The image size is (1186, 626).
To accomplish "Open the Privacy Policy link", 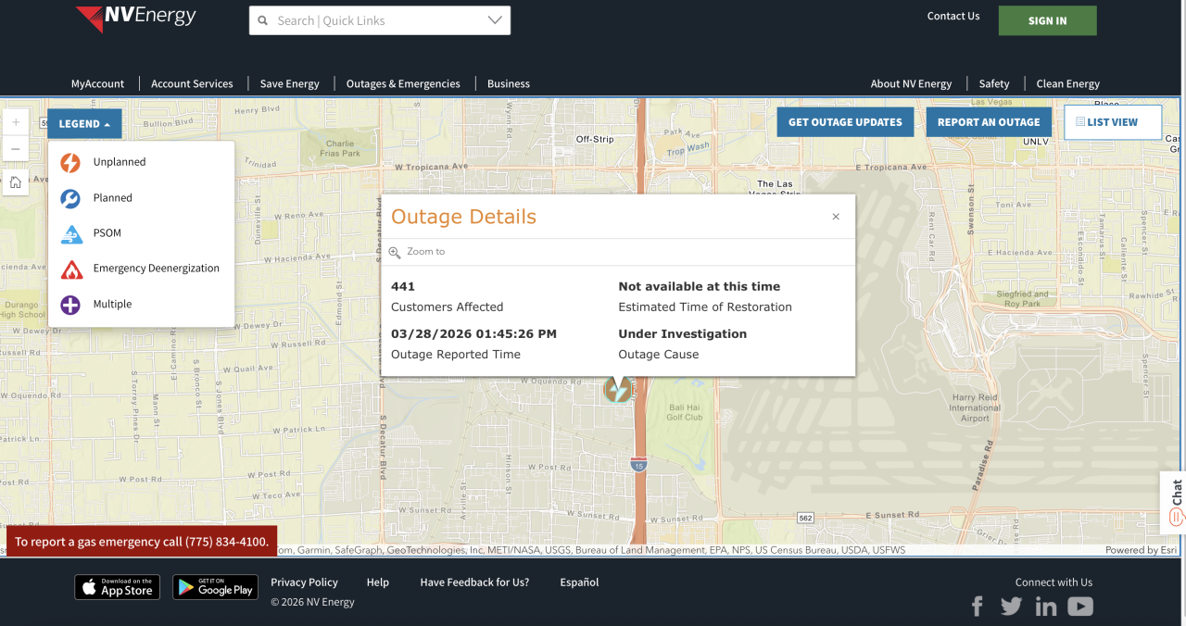I will [x=304, y=582].
